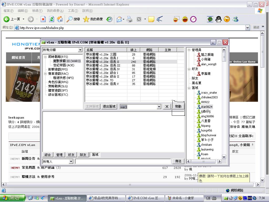Screen dimensions: 269x202
Task: Click the chat message input field
Action: (x=123, y=161)
